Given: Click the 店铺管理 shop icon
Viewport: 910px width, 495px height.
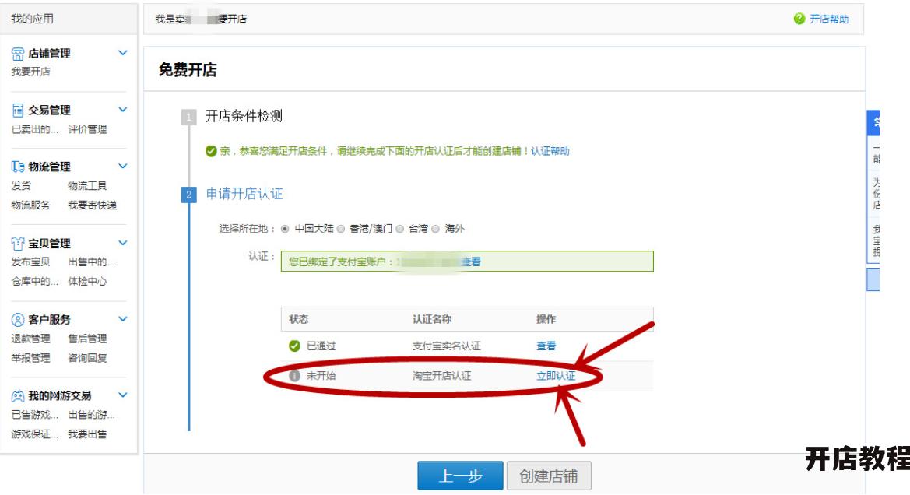Looking at the screenshot, I should pyautogui.click(x=18, y=54).
